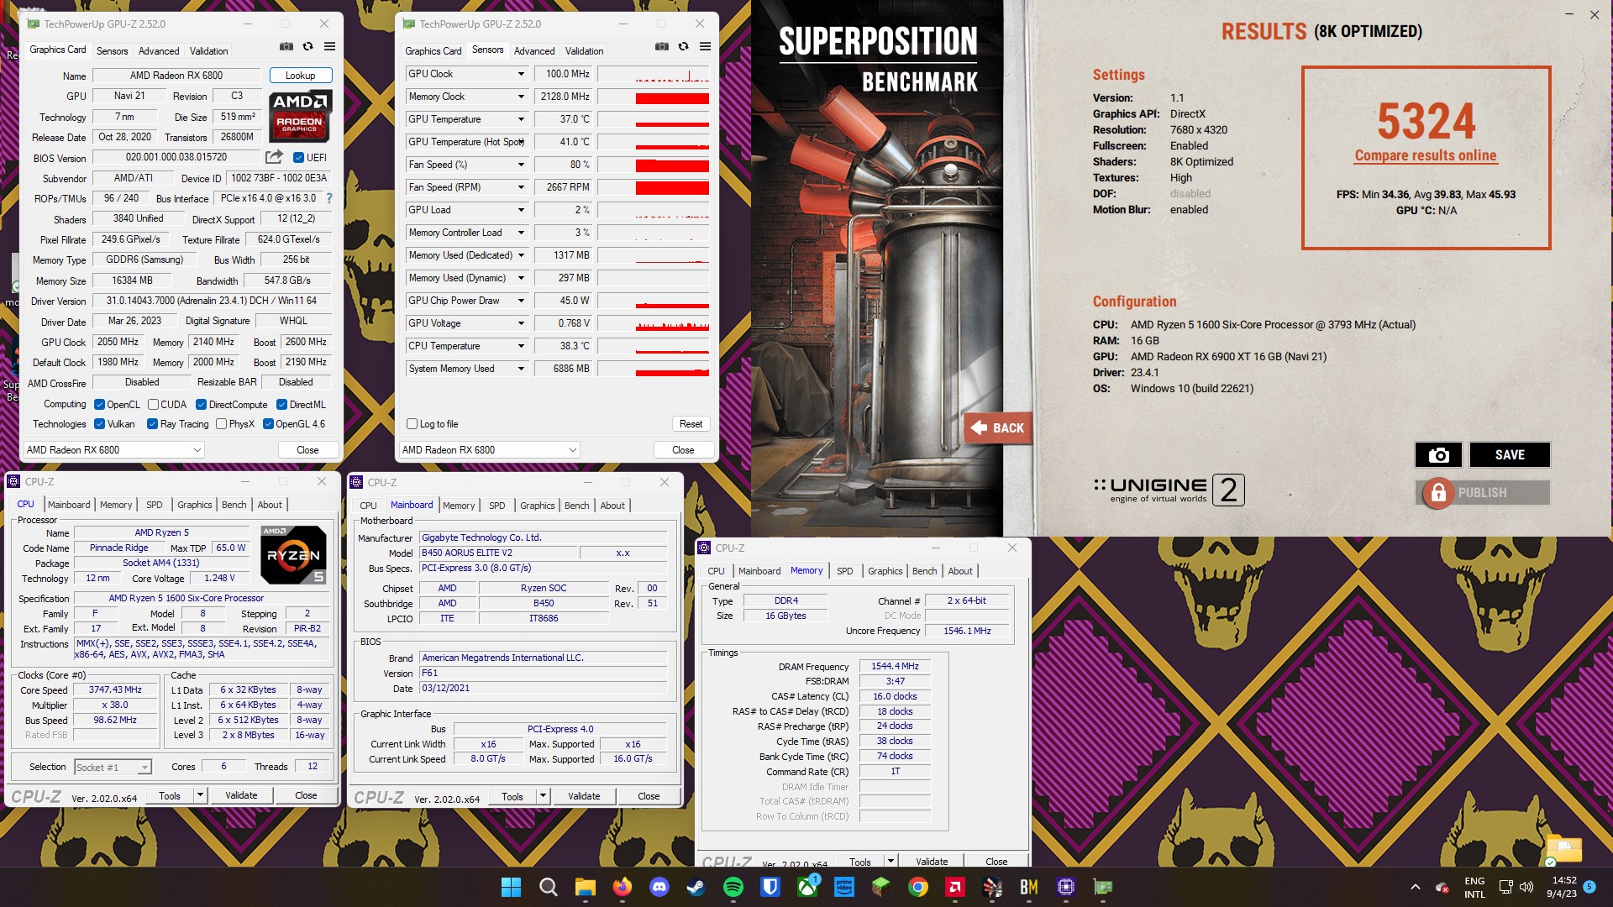The height and width of the screenshot is (907, 1613).
Task: Toggle the DirectML checkbox
Action: click(281, 404)
